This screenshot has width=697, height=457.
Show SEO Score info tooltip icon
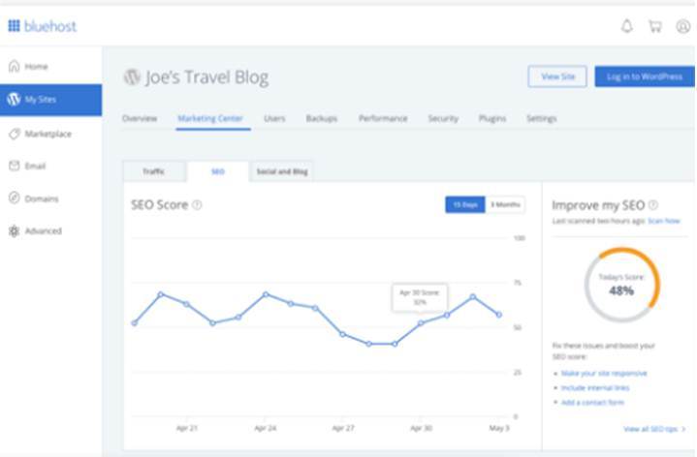pyautogui.click(x=197, y=204)
